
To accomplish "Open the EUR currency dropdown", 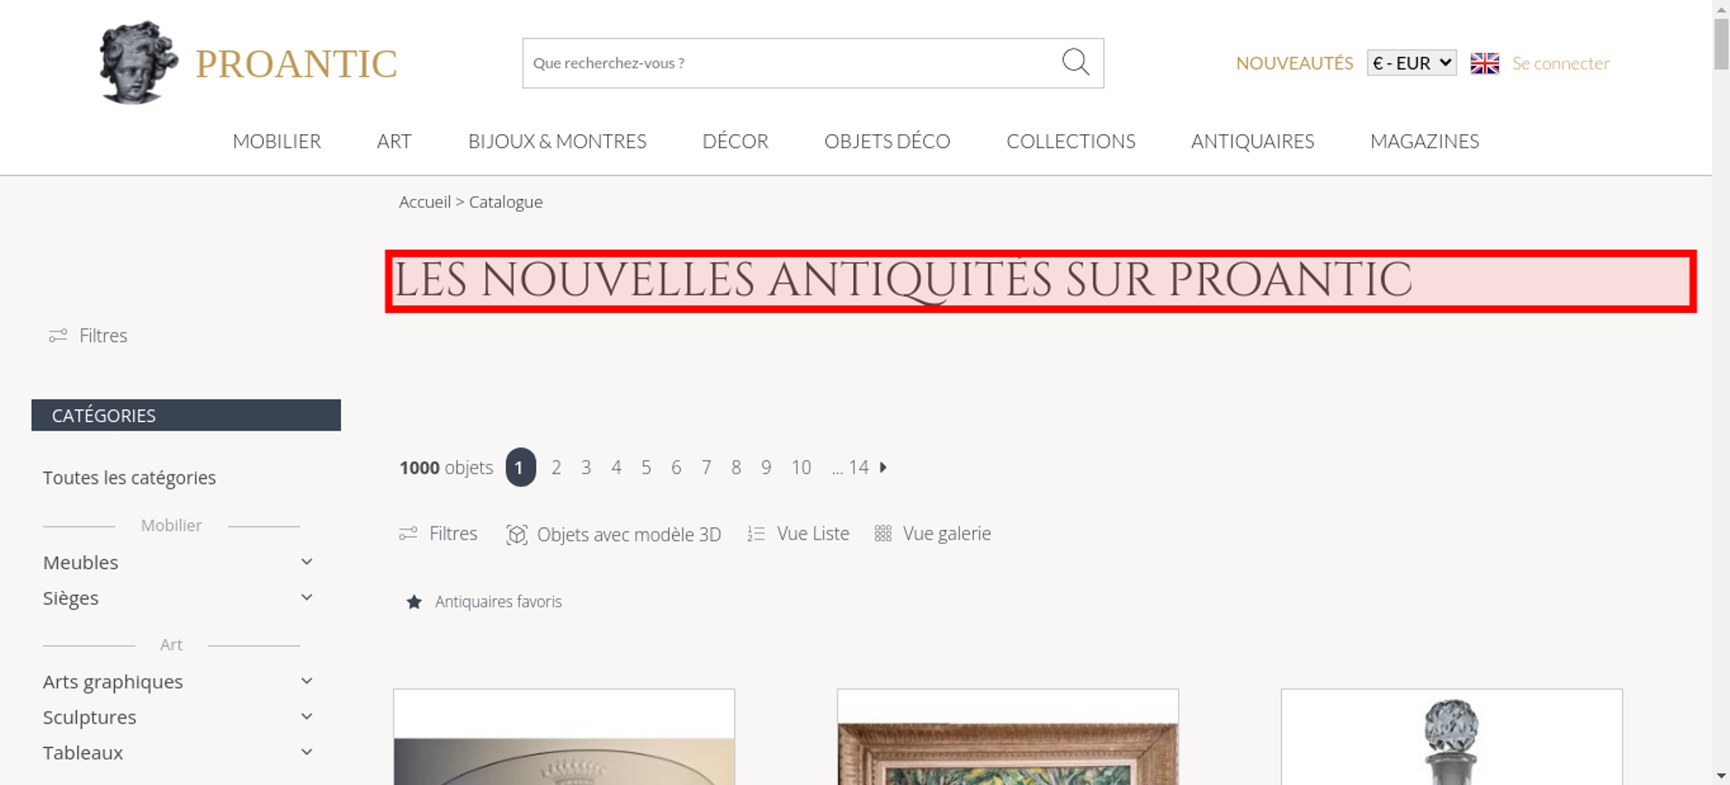I will pos(1412,63).
